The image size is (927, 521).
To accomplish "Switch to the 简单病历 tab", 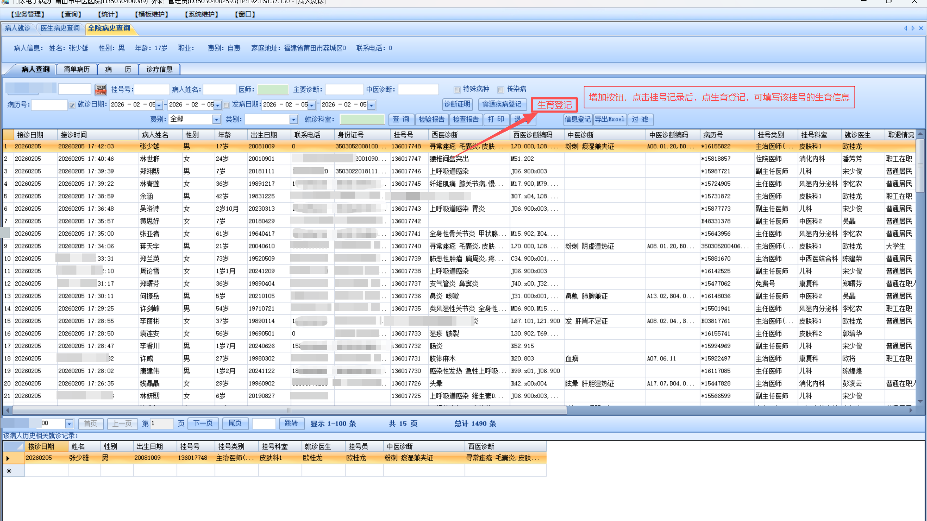I will (x=76, y=69).
